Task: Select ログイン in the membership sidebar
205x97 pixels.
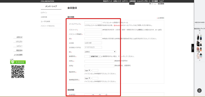Action: pyautogui.click(x=44, y=13)
